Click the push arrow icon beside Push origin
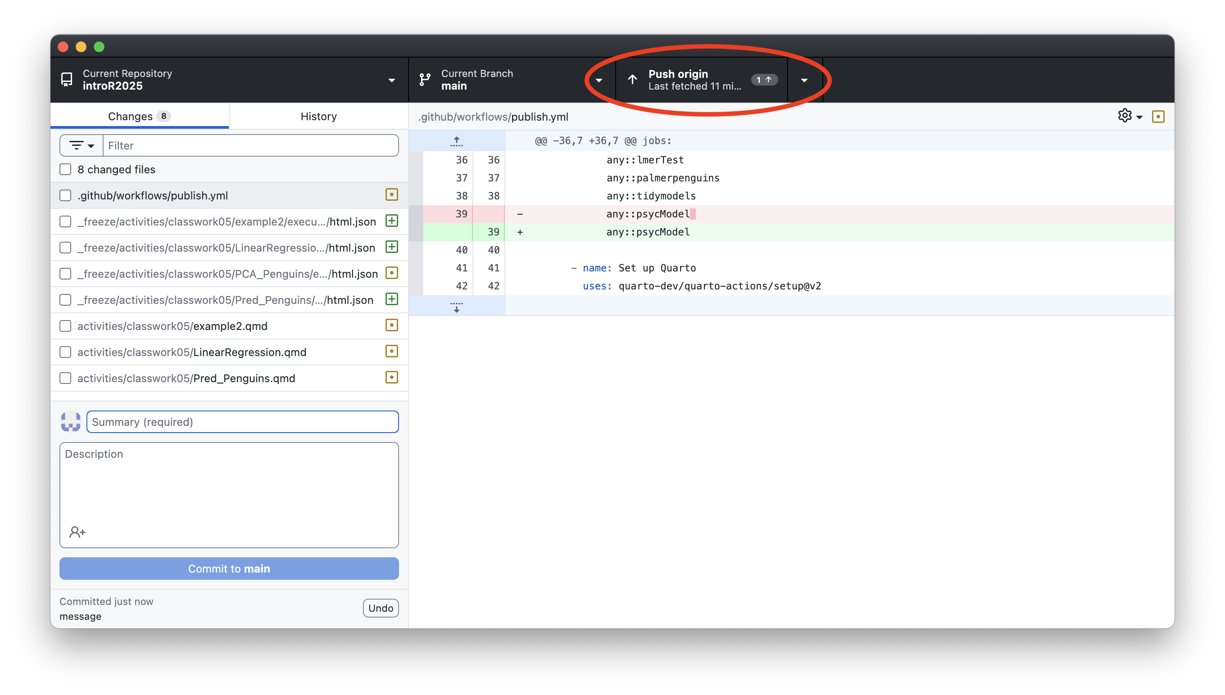The width and height of the screenshot is (1225, 695). pyautogui.click(x=632, y=80)
